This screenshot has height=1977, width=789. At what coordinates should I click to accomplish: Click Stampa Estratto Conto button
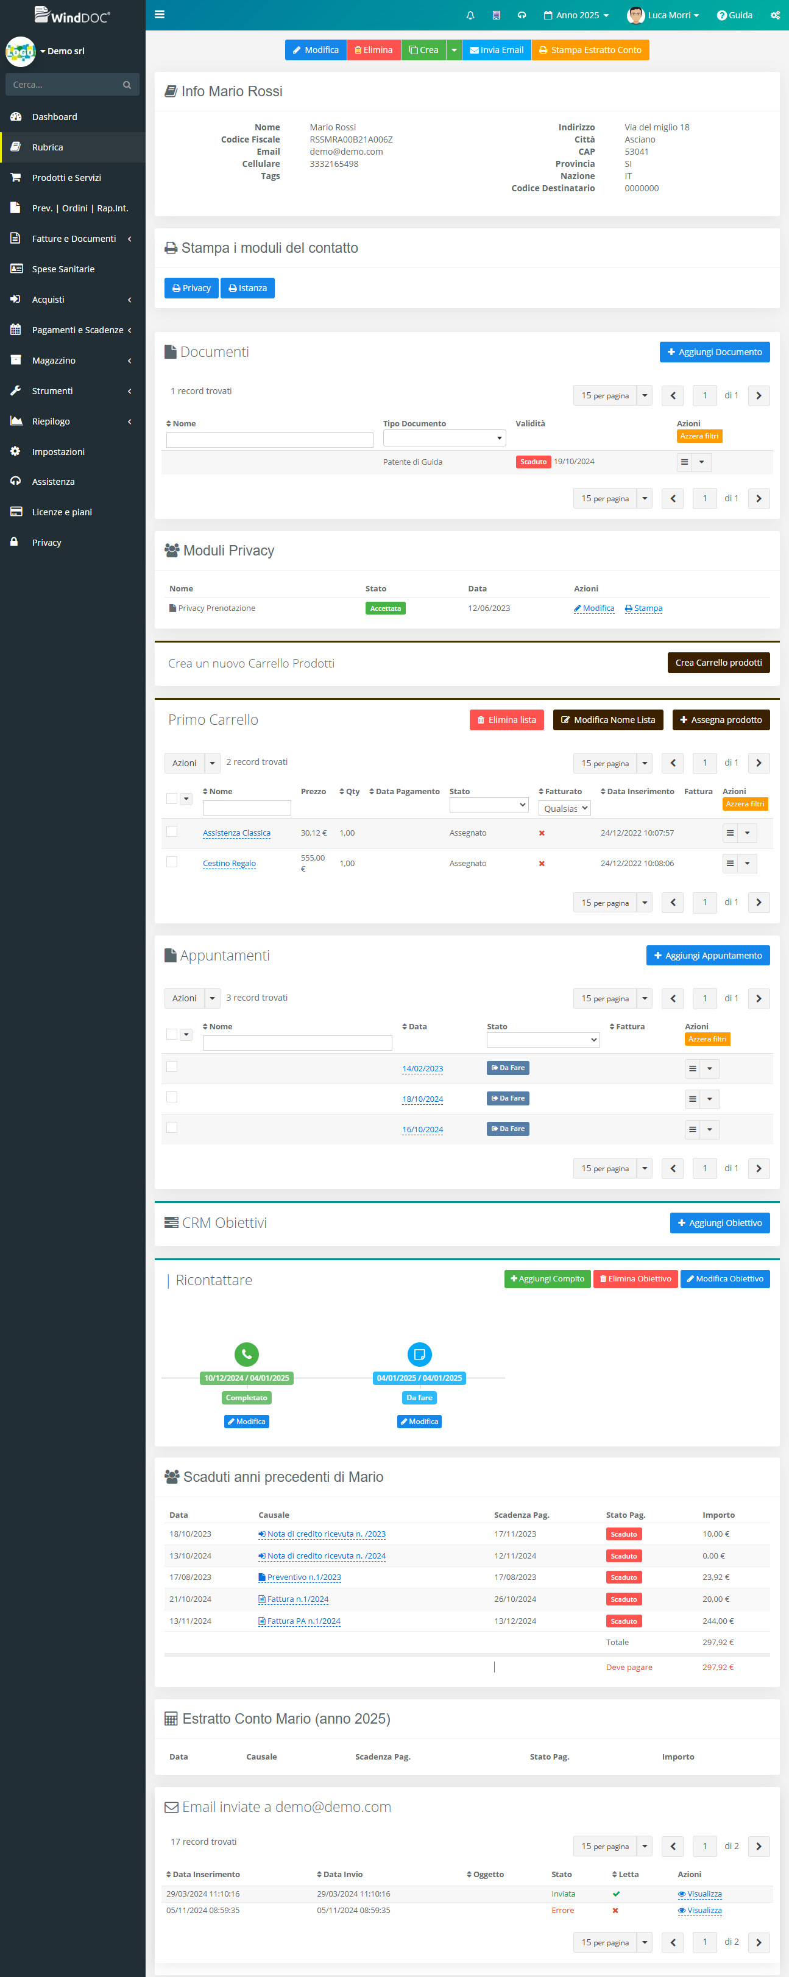point(590,50)
